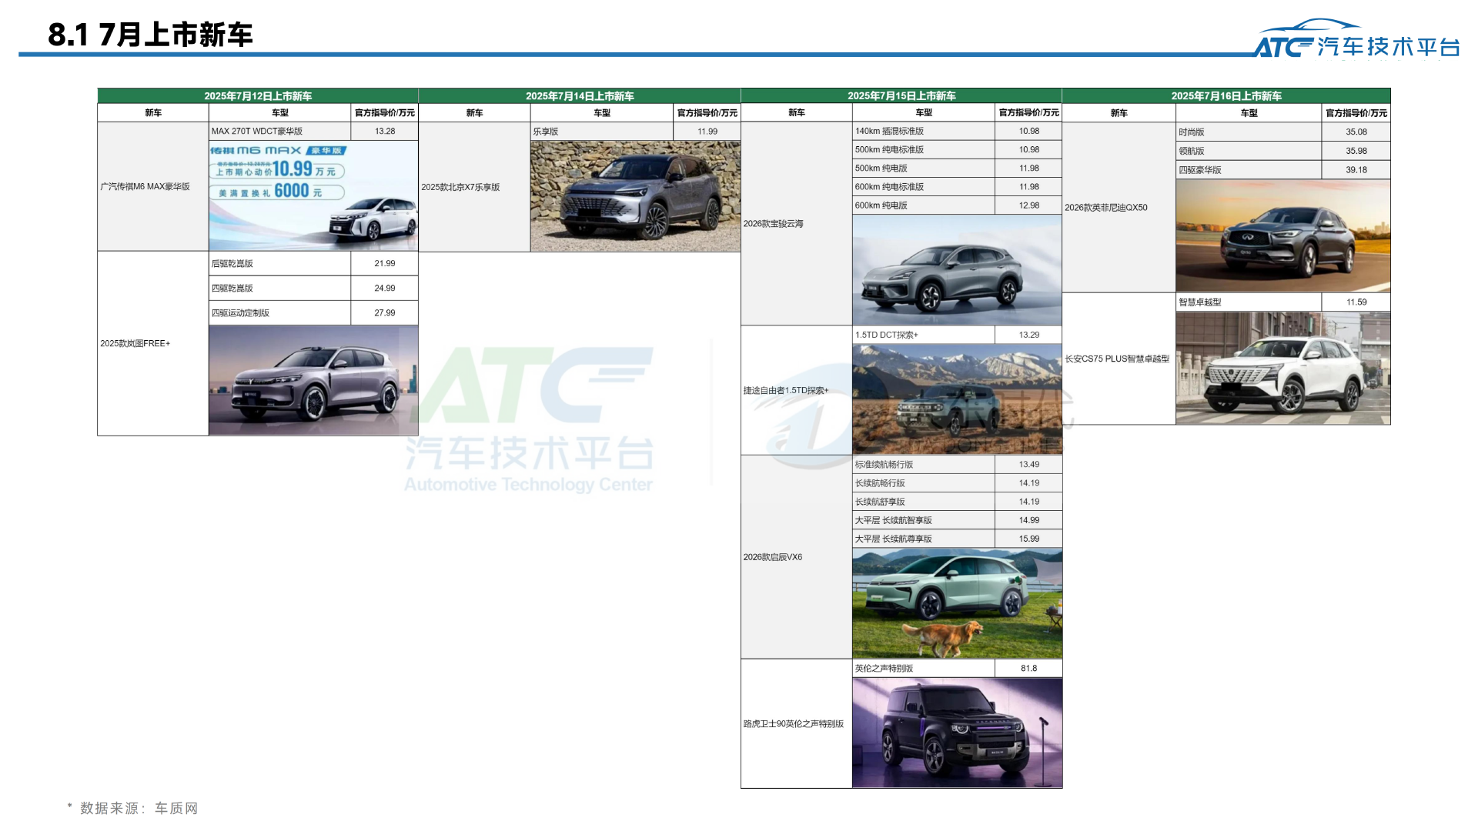Select price cell 14.99

1029,520
